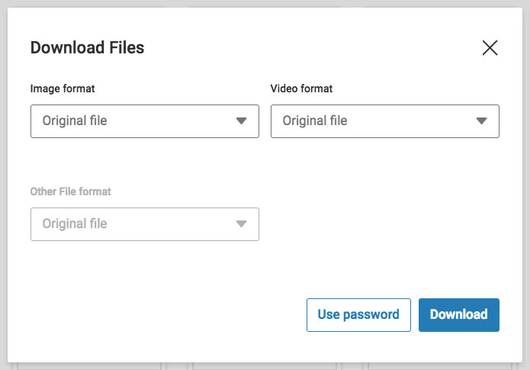Click the Use password button

tap(358, 314)
